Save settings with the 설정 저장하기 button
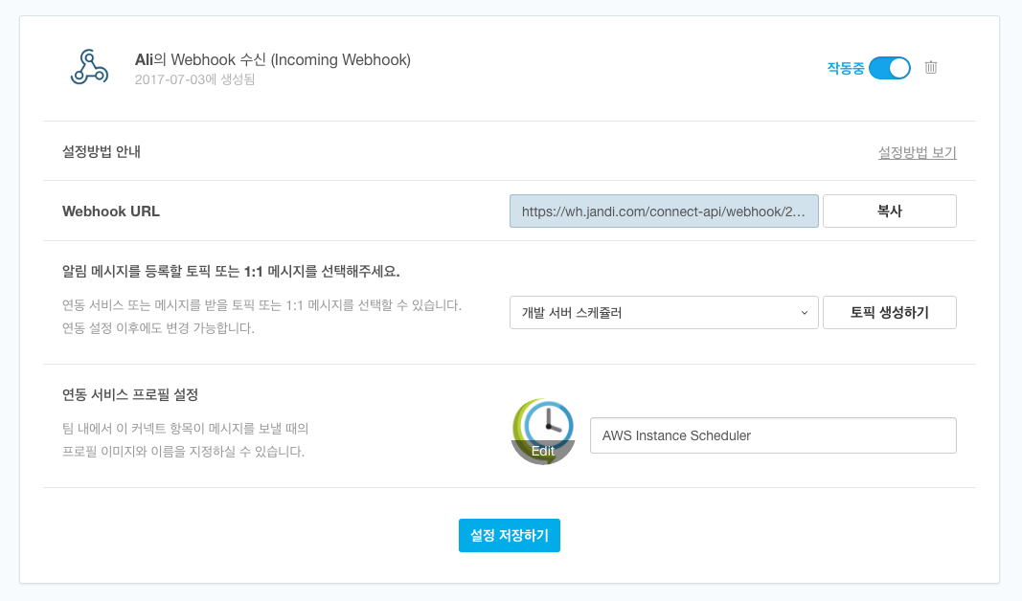This screenshot has width=1022, height=601. coord(509,535)
